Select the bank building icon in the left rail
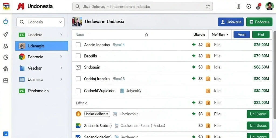Viewport: 276px width, 138px height. (6, 69)
